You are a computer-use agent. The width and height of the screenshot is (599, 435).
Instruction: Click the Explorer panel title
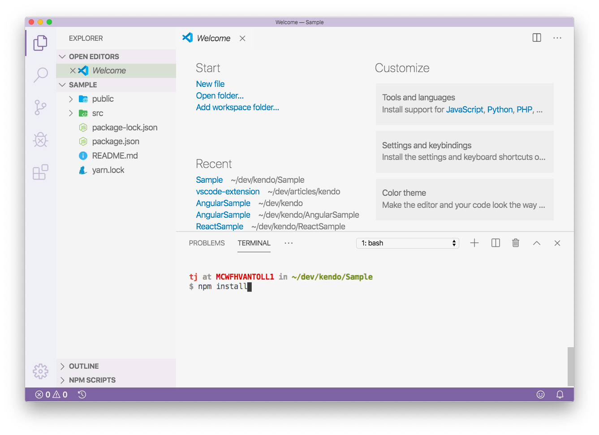click(86, 39)
